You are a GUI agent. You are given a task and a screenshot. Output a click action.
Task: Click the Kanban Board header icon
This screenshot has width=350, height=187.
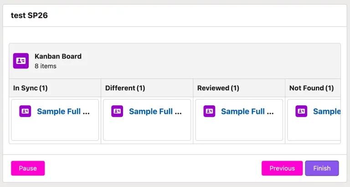pos(21,61)
